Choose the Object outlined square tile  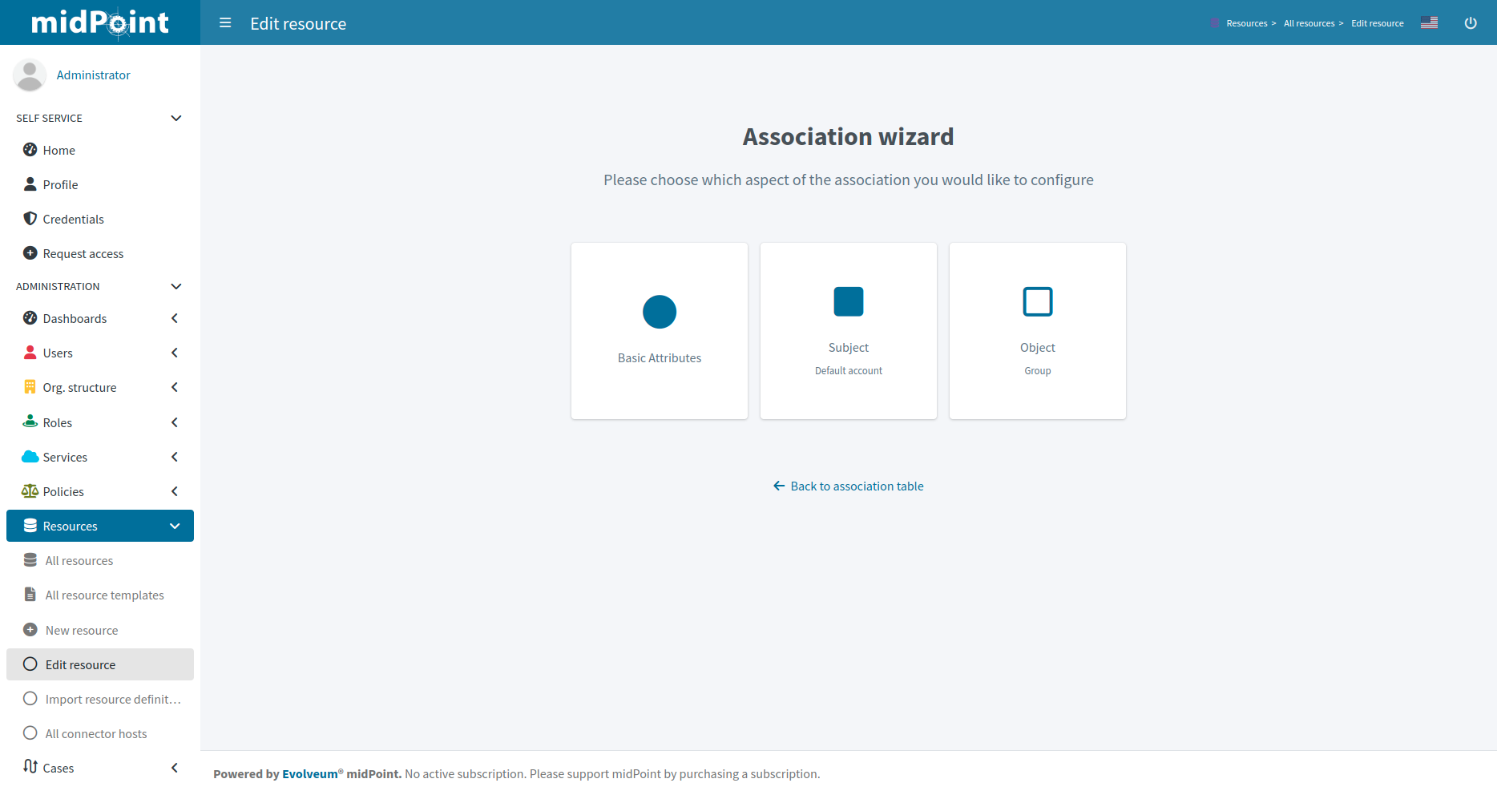(x=1037, y=302)
